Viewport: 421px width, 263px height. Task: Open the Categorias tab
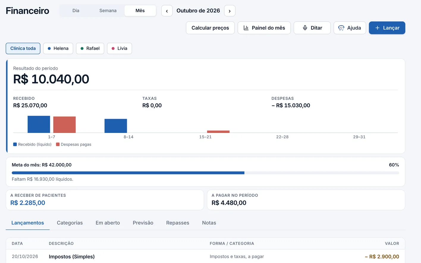[x=70, y=223]
